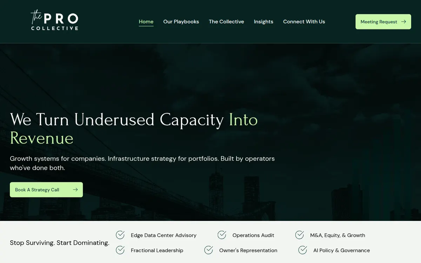Click the hero headline 'We Turn Underused Capacity'

[117, 120]
